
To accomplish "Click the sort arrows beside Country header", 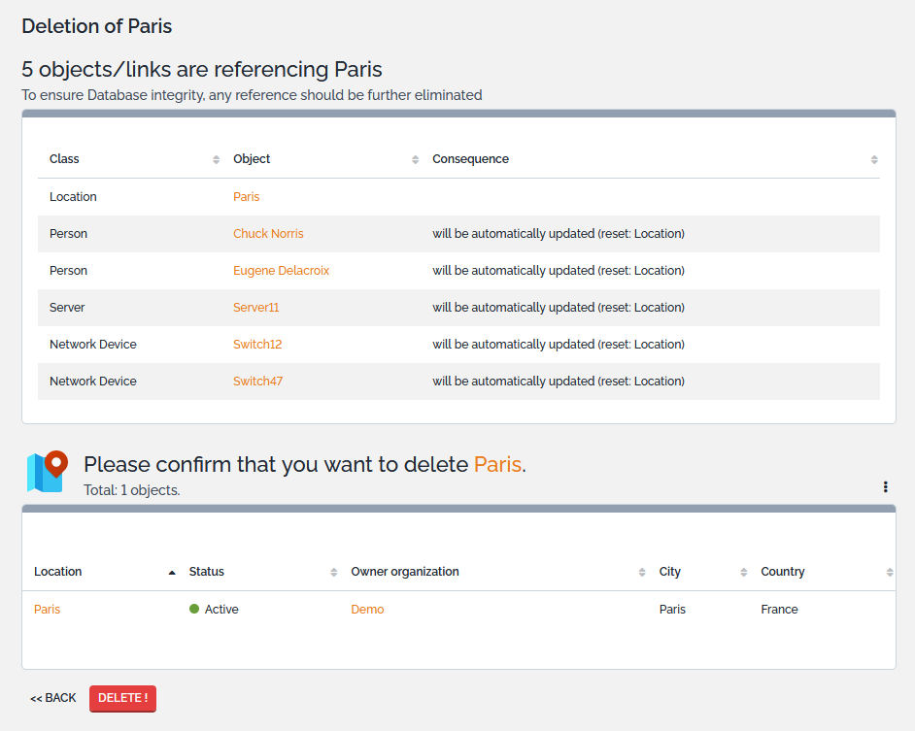I will click(890, 572).
